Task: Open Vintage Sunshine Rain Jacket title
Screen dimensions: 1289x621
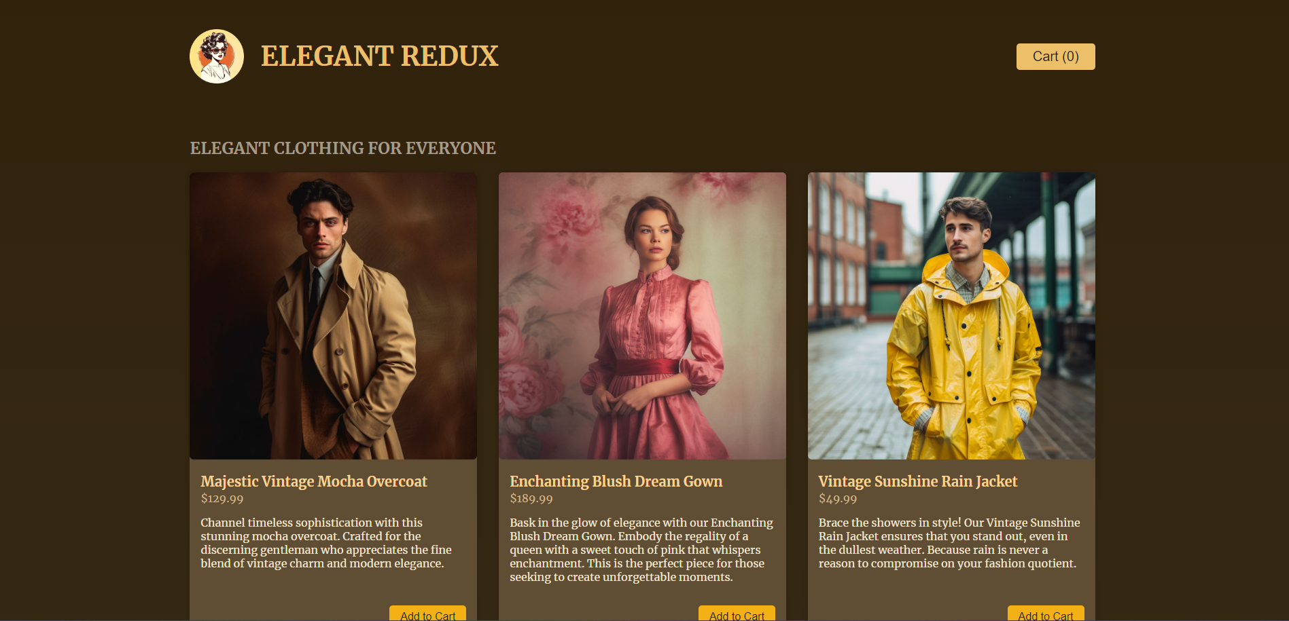Action: click(x=917, y=481)
